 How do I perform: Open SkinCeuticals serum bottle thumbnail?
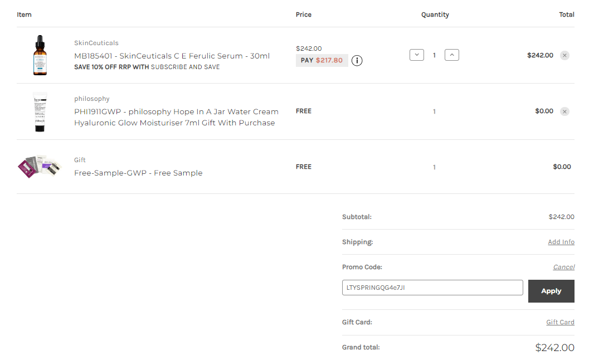click(40, 55)
